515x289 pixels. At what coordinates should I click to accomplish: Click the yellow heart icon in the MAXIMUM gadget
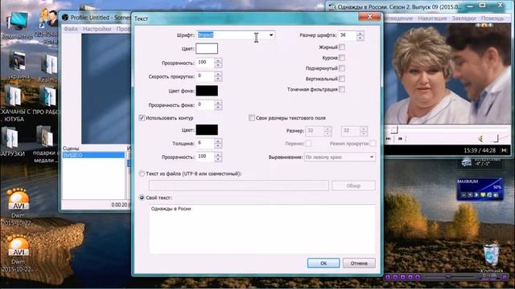[x=483, y=195]
